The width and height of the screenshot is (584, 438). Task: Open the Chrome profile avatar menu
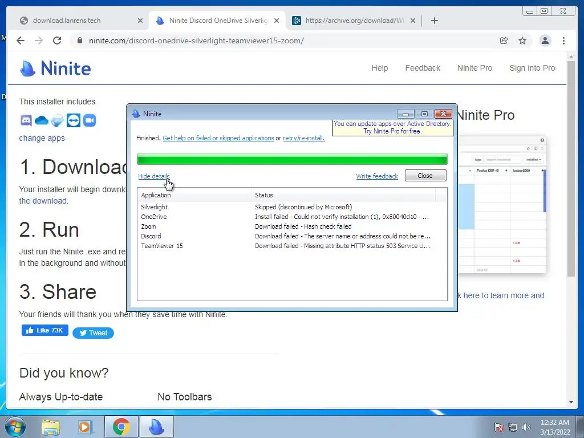pyautogui.click(x=545, y=40)
